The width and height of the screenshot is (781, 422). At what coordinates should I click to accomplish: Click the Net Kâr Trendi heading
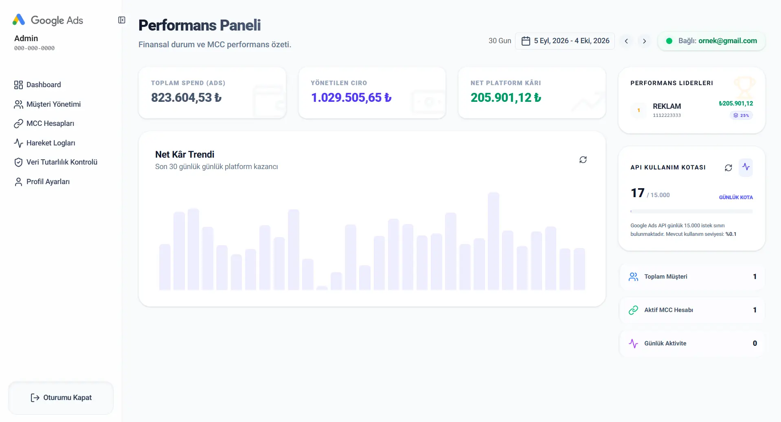point(184,154)
